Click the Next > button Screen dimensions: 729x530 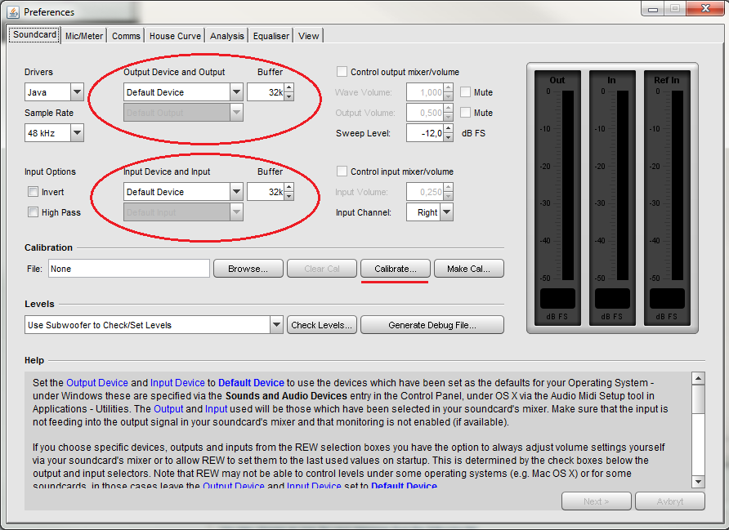click(x=596, y=501)
